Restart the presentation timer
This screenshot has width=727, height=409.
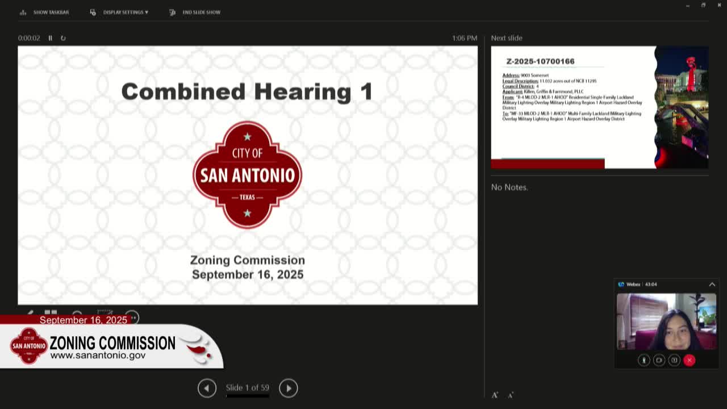click(63, 38)
